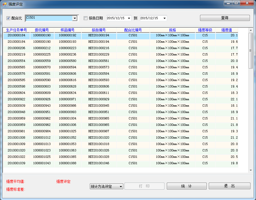Click the app icon in title bar
The height and width of the screenshot is (200, 256).
(x=4, y=4)
